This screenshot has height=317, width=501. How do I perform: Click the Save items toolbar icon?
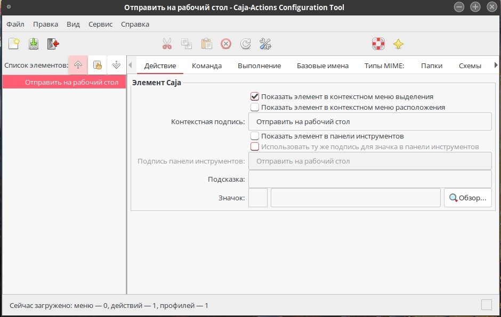pos(34,44)
